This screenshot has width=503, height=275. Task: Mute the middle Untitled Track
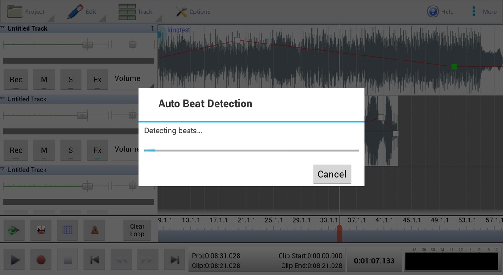[44, 150]
